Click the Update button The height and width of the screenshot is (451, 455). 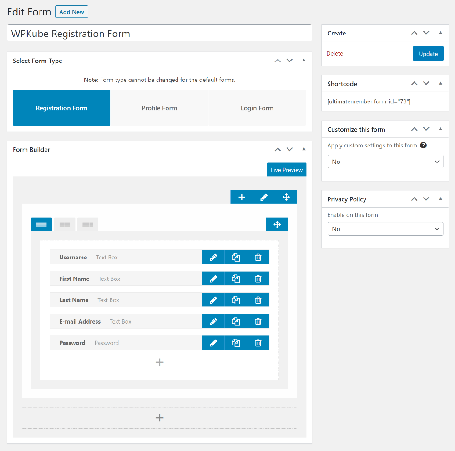coord(428,54)
